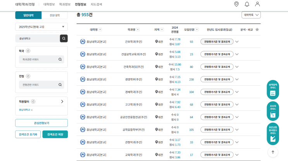Click 전형평가기준 및 결과공개 for 경제학과
This screenshot has width=288, height=161.
coord(217,92)
